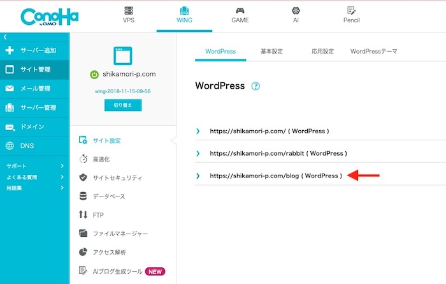Click the 切り替え button
446x284 pixels.
(123, 105)
